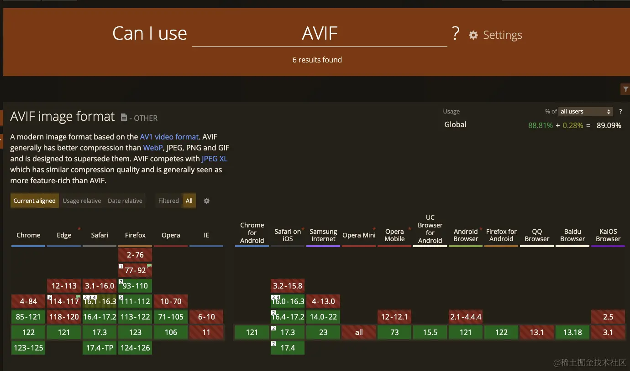Click Opera 10-70 cell
This screenshot has height=371, width=630.
(x=171, y=301)
